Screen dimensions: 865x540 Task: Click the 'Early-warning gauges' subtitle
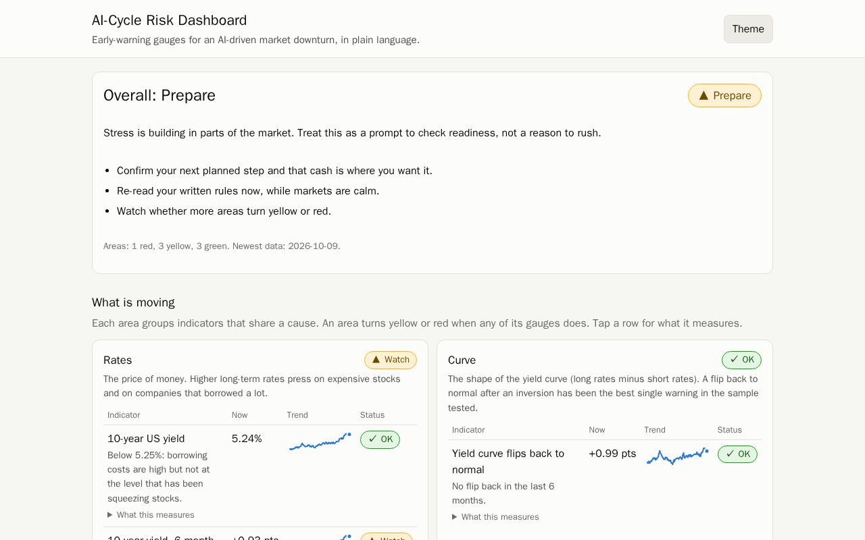click(255, 40)
